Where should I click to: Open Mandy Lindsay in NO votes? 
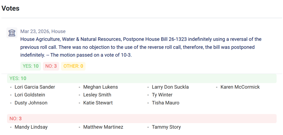[x=31, y=127]
